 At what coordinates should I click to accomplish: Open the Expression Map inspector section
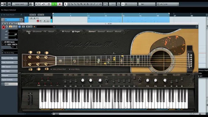pyautogui.click(x=9, y=58)
